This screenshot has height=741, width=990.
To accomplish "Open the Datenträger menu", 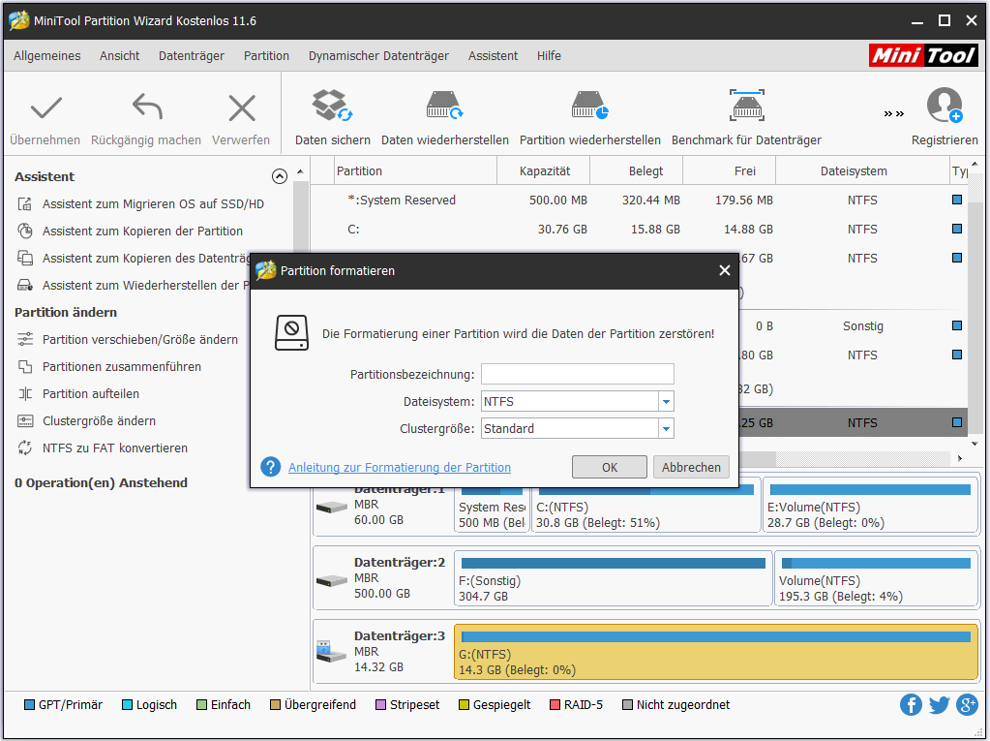I will coord(192,56).
